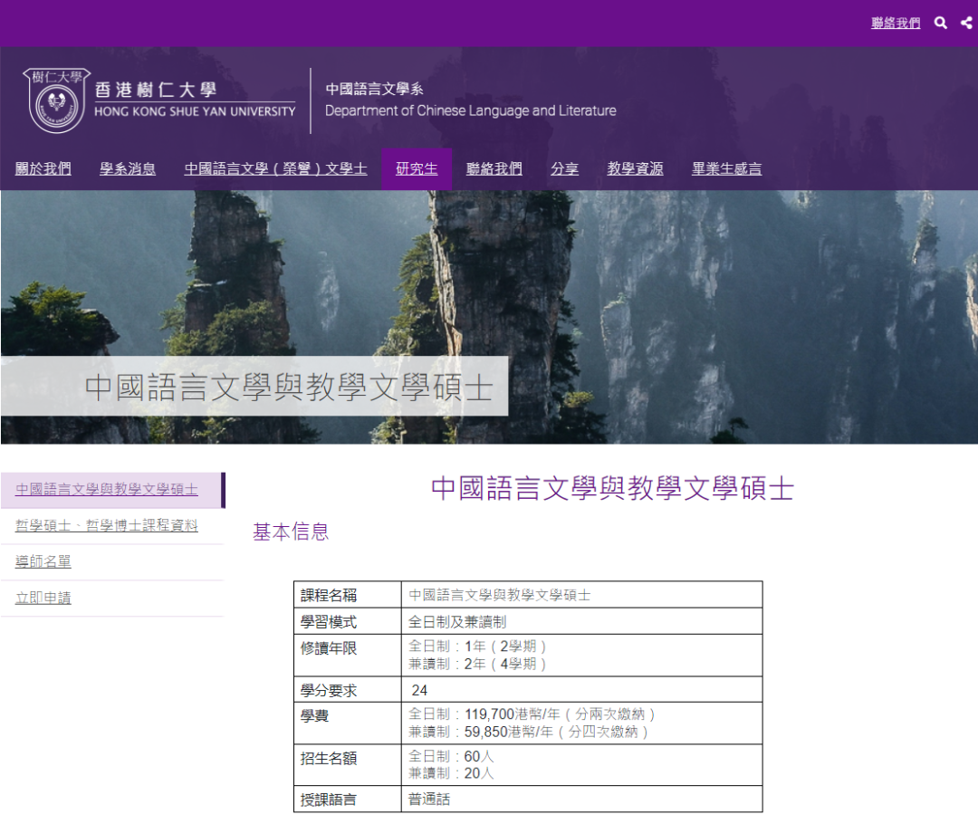Open the 學系消息 navigation menu
This screenshot has width=978, height=824.
(127, 168)
